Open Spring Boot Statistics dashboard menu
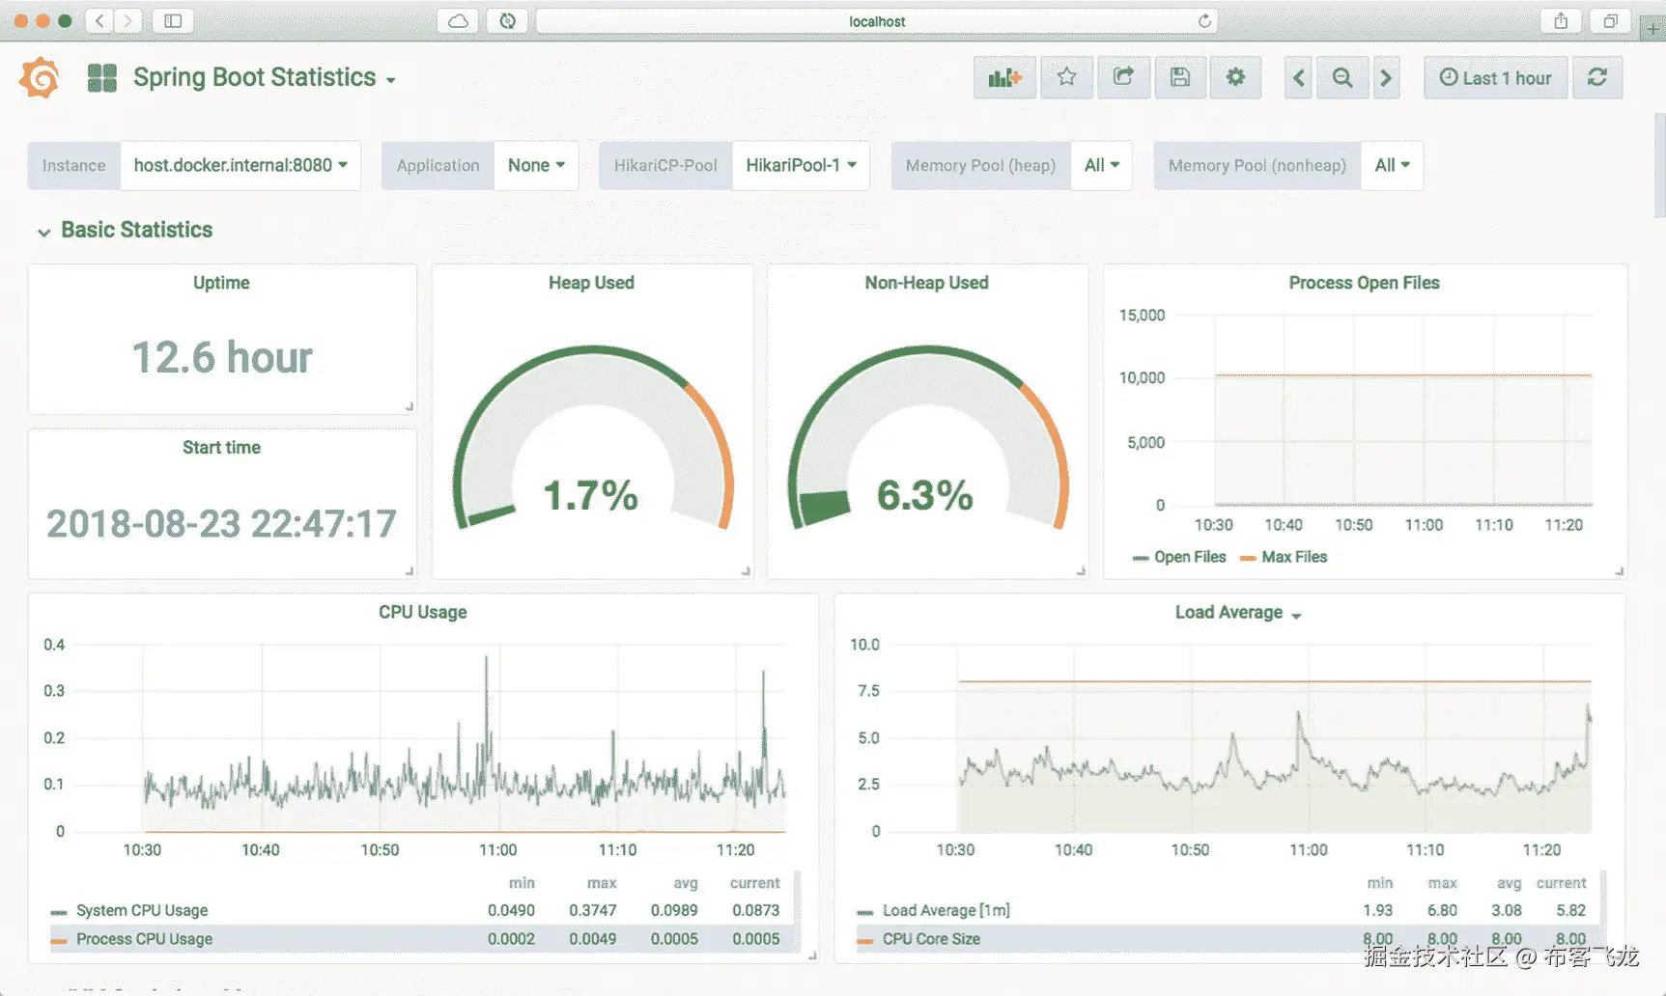The image size is (1666, 996). 264,77
